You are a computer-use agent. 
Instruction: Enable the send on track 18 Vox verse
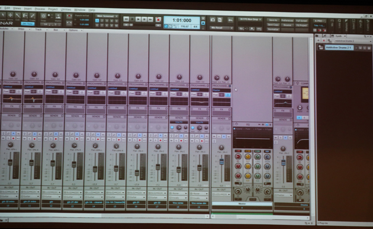point(172,128)
